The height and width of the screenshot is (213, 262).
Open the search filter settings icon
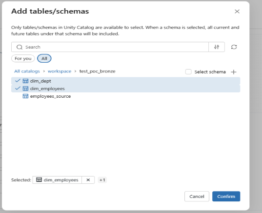[x=217, y=47]
